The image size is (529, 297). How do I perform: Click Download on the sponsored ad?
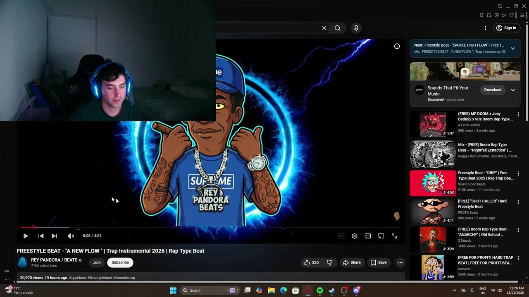(493, 90)
